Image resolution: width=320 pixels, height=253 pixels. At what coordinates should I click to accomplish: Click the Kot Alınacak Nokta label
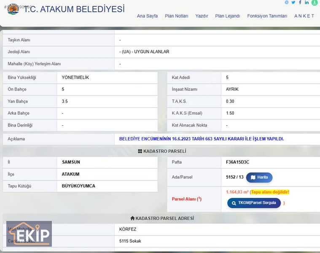[x=189, y=125]
